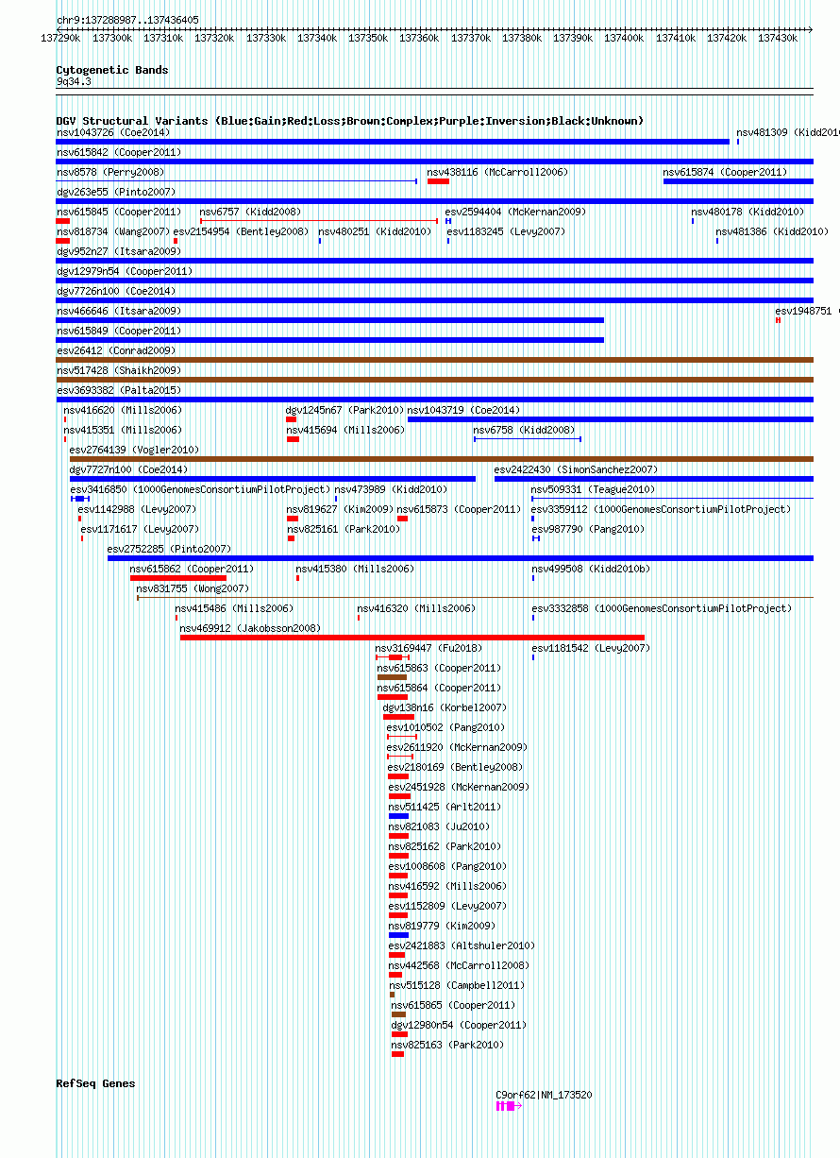Open nsv1043719 (Coe2014) variant
The height and width of the screenshot is (1158, 840).
pos(463,410)
